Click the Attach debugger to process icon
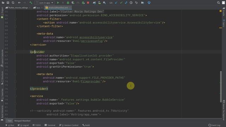This screenshot has width=226, height=127. [83, 3]
